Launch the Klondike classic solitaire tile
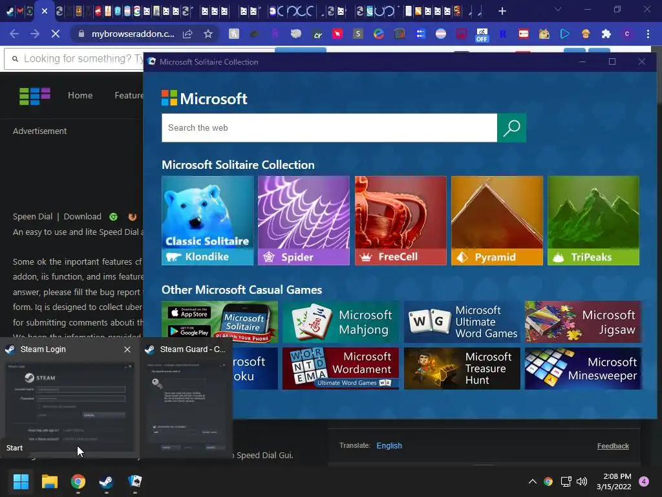The width and height of the screenshot is (662, 497). click(x=208, y=221)
